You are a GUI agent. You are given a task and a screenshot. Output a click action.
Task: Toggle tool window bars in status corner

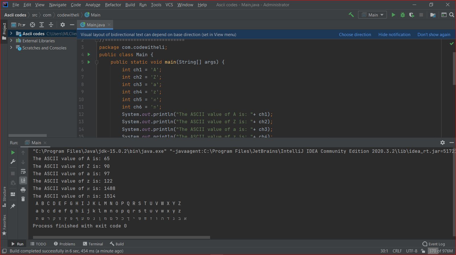pos(4,251)
